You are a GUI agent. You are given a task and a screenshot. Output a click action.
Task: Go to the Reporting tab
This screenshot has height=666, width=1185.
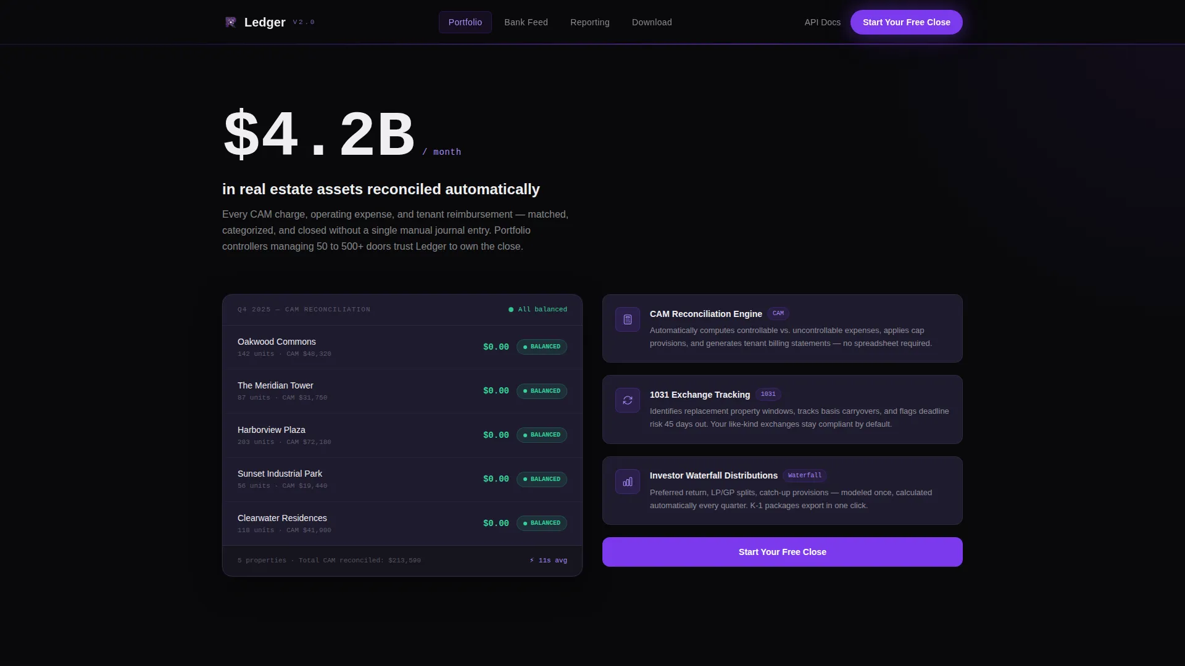[590, 22]
